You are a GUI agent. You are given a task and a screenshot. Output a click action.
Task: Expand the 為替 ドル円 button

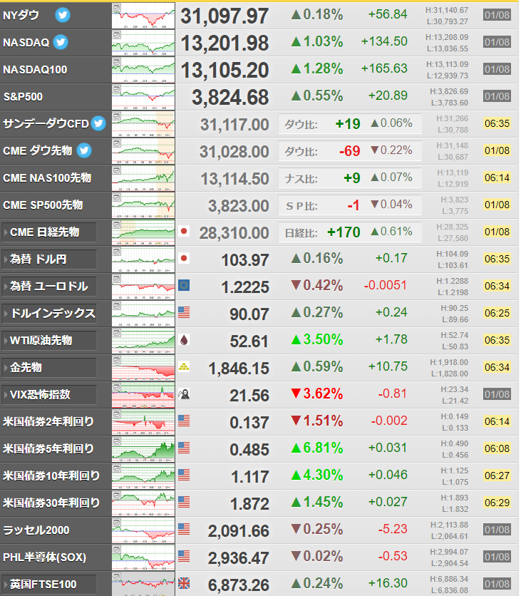click(49, 260)
